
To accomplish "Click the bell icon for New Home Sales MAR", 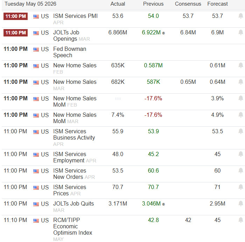I will 241,82.
